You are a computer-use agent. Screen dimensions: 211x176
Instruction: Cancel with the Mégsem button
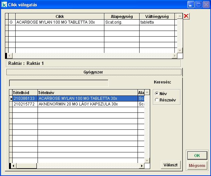197,165
